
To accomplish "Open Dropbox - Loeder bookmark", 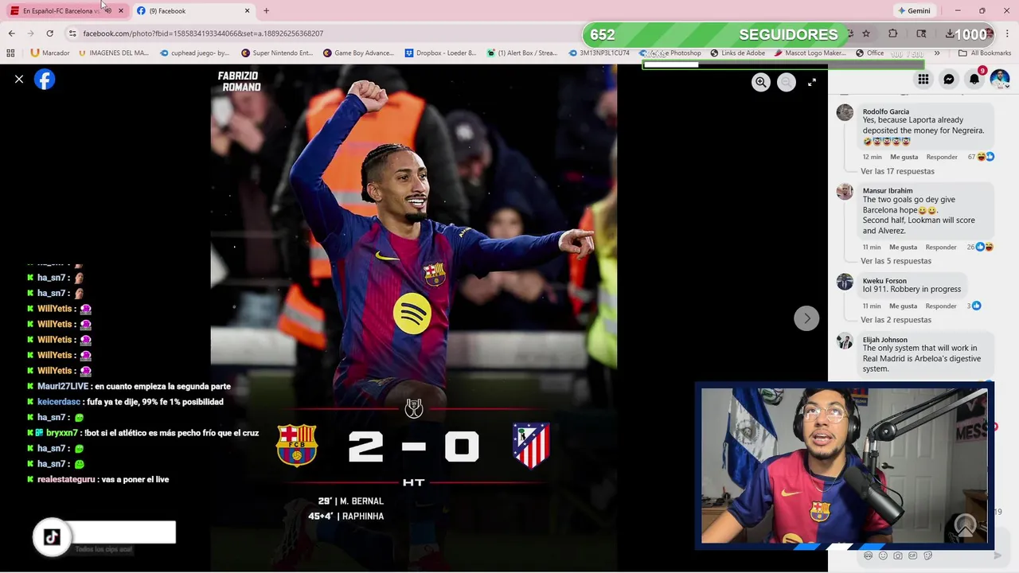I will click(x=440, y=53).
